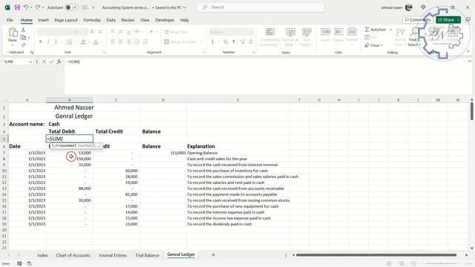The width and height of the screenshot is (475, 267).
Task: Open the Name Box dropdown showing SUM
Action: click(30, 62)
